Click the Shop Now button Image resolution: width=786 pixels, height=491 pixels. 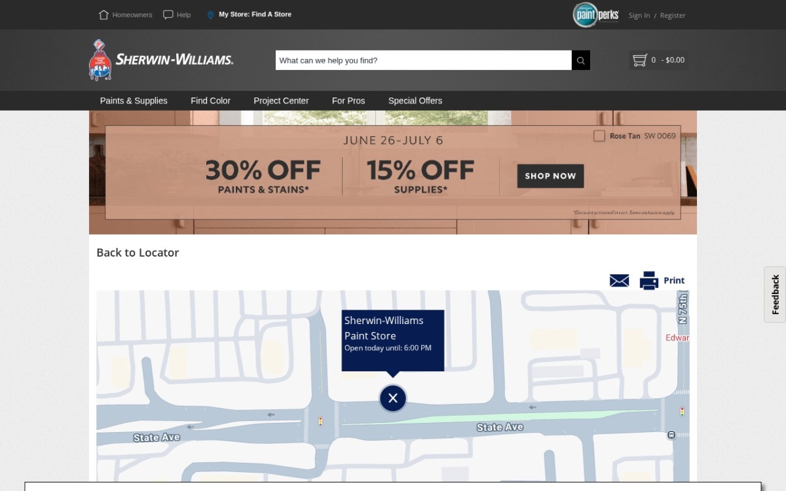point(550,176)
